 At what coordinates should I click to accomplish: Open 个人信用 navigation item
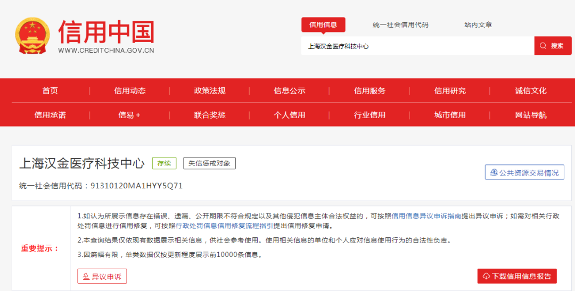coord(289,115)
